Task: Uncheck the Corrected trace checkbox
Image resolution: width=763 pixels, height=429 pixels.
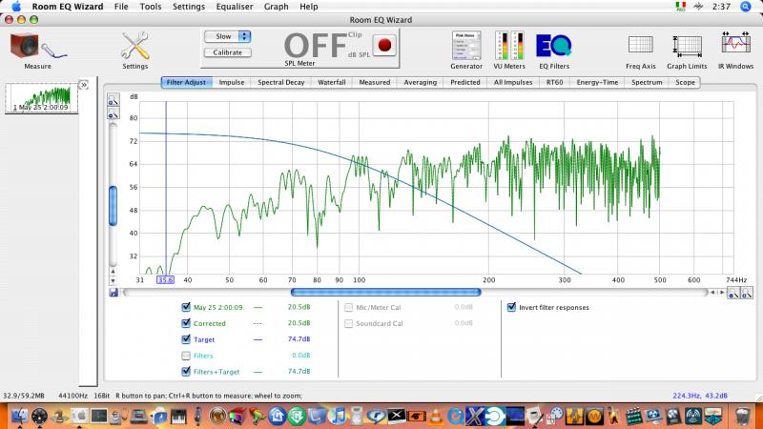Action: click(x=186, y=323)
